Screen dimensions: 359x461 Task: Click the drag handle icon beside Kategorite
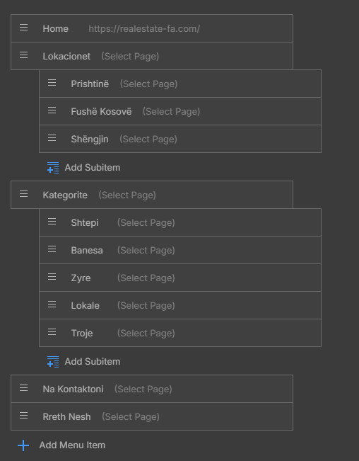click(24, 194)
